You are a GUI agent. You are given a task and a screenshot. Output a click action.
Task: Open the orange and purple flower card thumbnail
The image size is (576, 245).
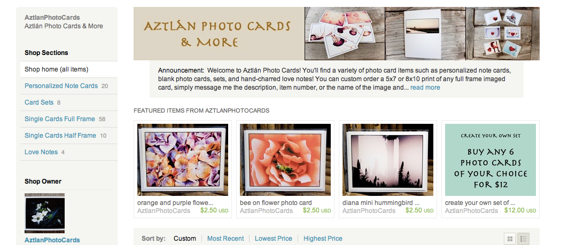183,160
